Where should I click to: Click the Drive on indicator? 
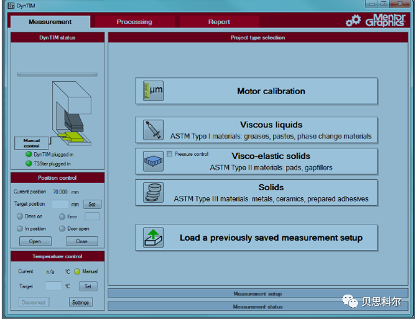pos(20,216)
